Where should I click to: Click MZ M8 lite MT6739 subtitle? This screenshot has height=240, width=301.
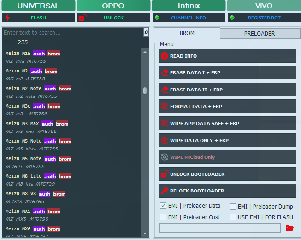pos(30,184)
